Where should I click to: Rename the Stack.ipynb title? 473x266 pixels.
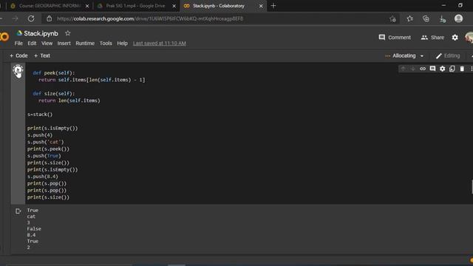(x=41, y=33)
